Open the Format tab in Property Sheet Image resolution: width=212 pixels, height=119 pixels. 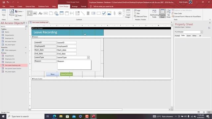(177, 36)
